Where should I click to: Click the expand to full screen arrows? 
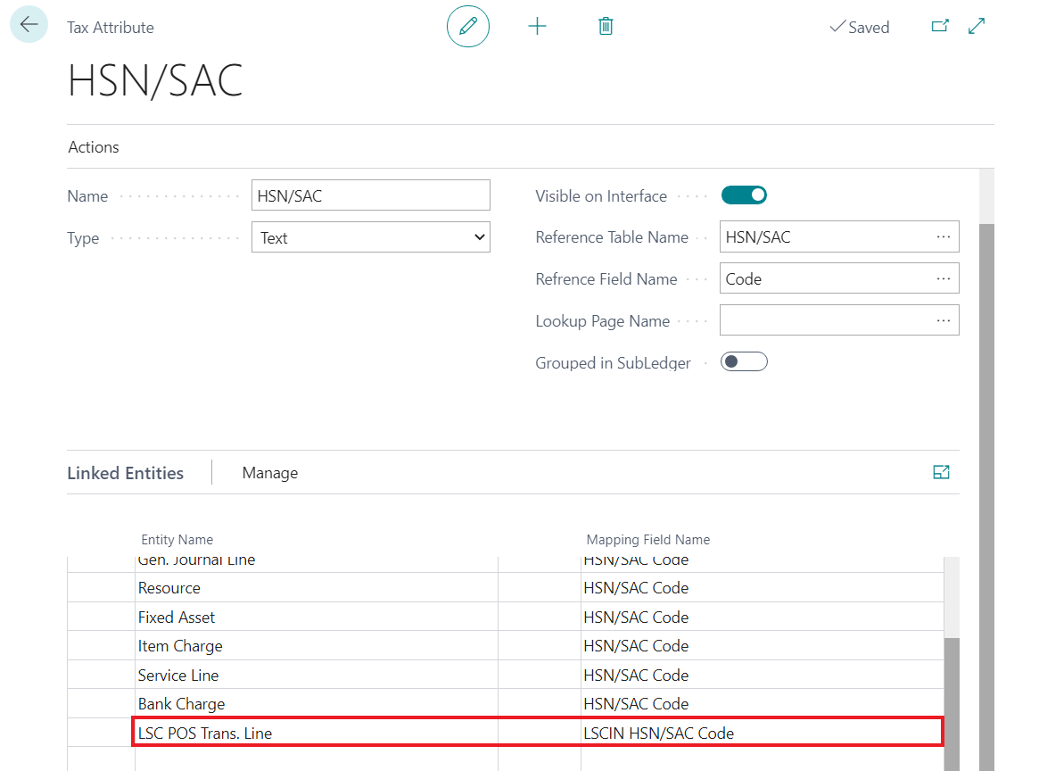point(977,27)
